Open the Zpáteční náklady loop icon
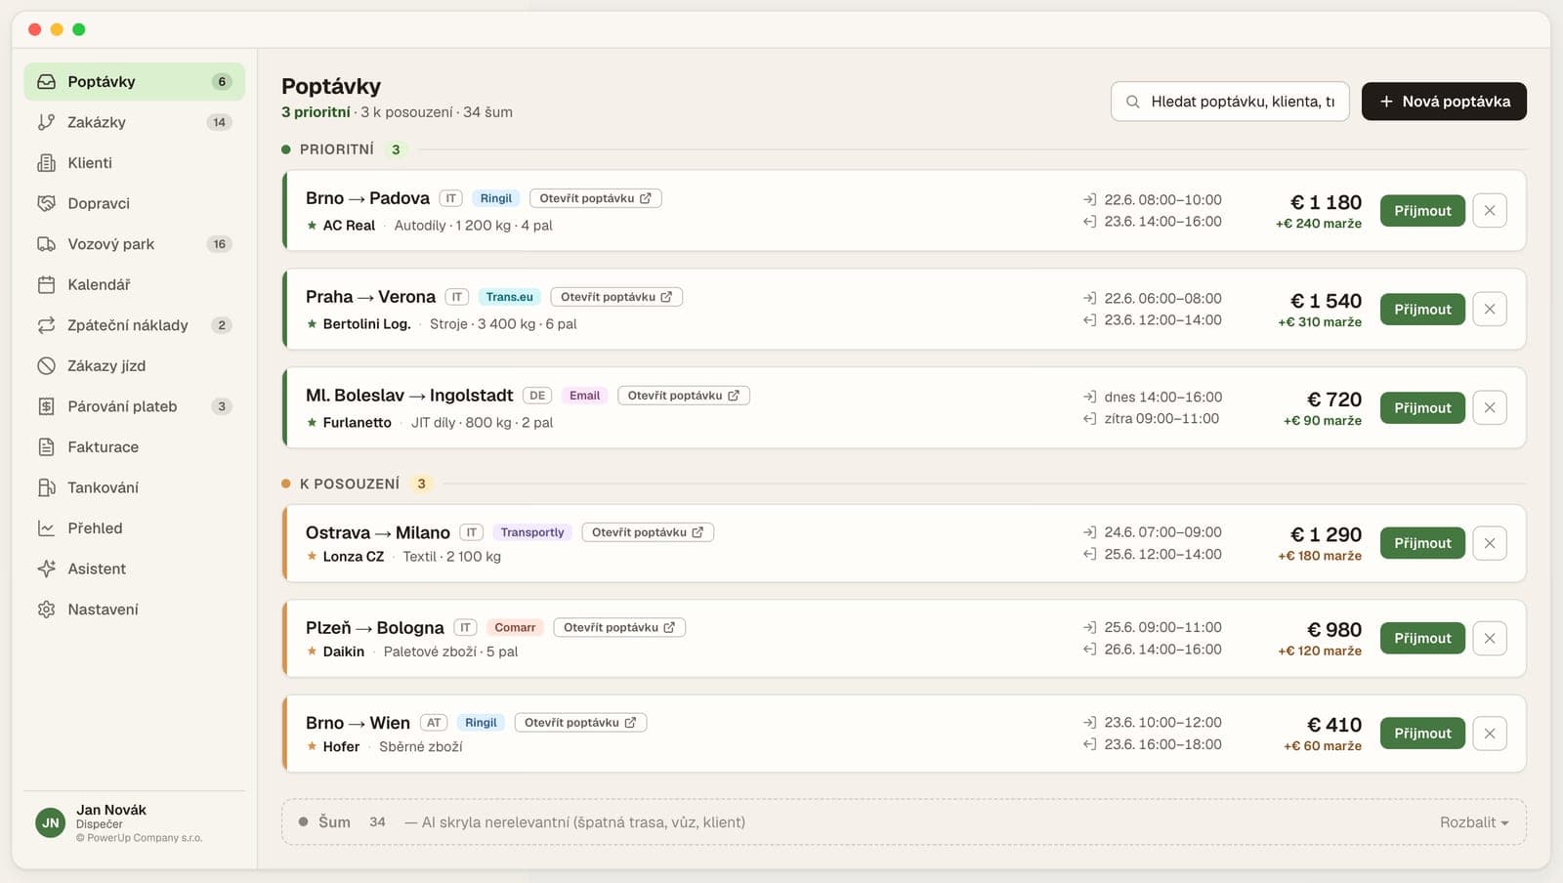The width and height of the screenshot is (1563, 883). click(46, 325)
